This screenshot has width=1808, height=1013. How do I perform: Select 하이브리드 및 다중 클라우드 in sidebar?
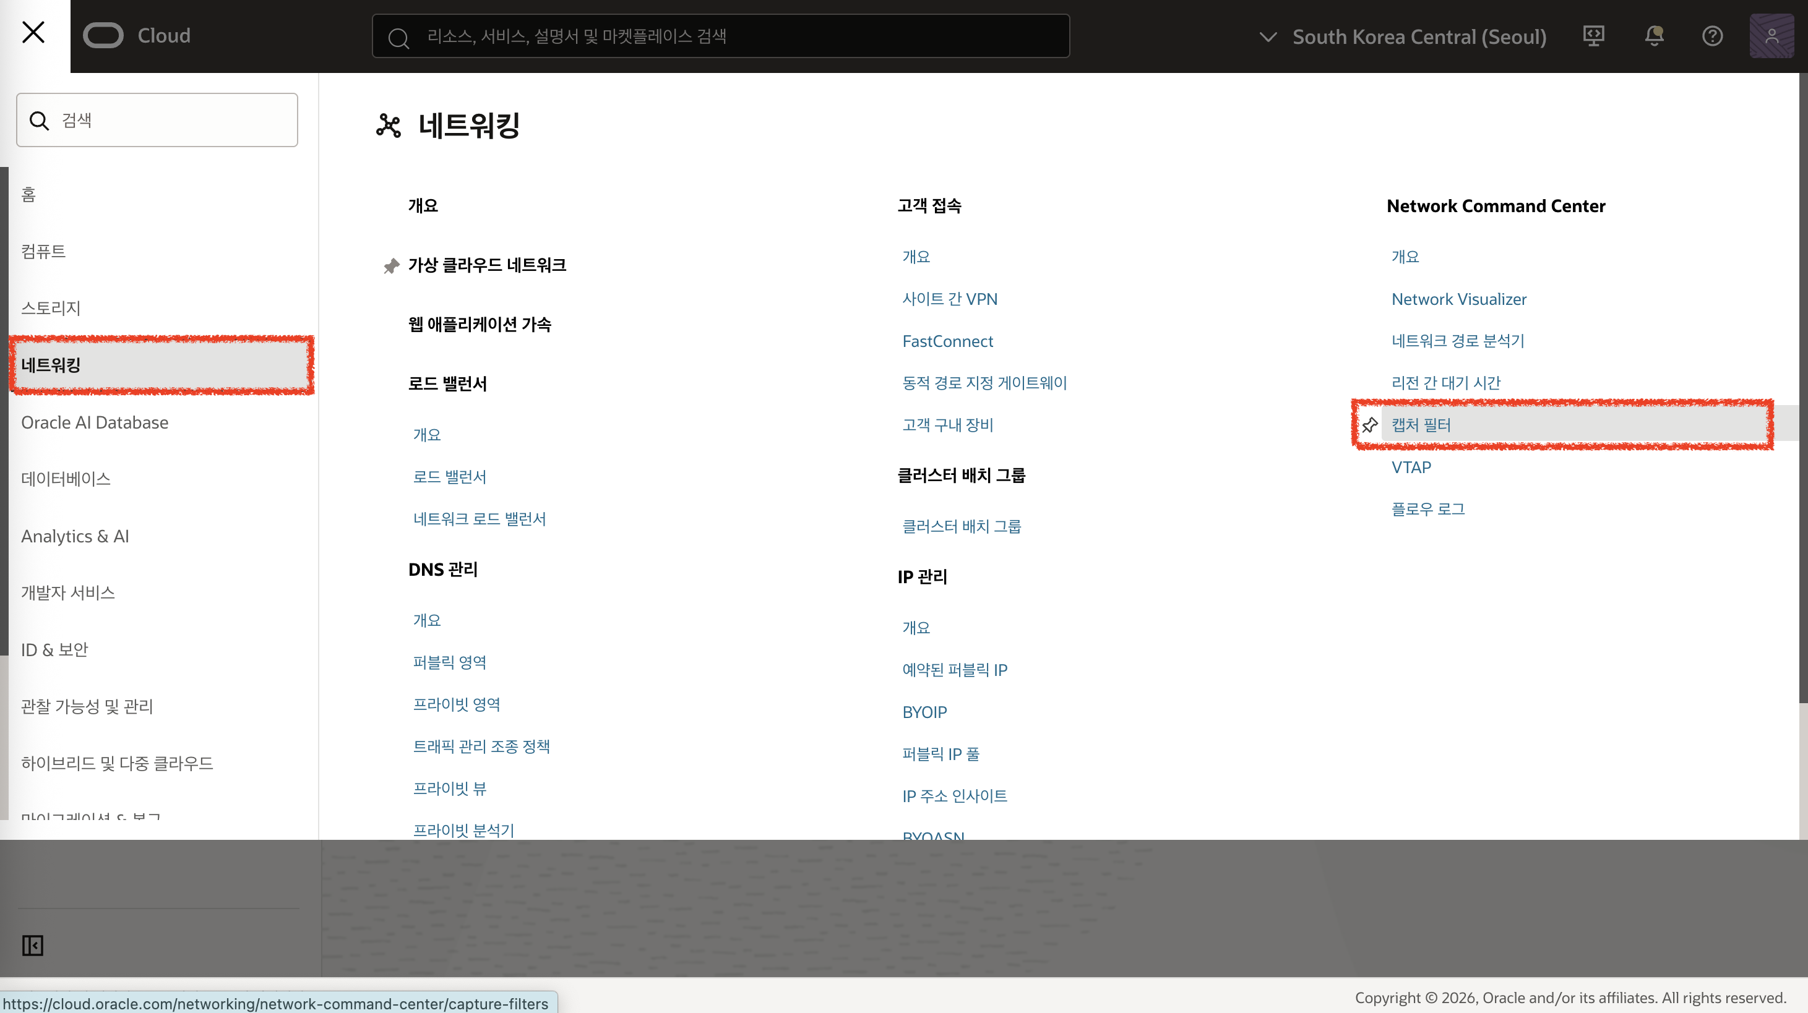pyautogui.click(x=117, y=763)
